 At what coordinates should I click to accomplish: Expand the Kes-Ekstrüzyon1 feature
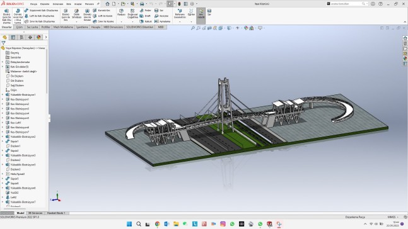tap(3, 99)
